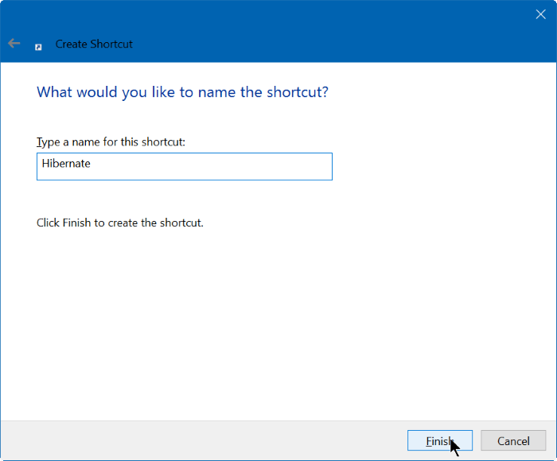Click the word "shortcut" in the blue heading
Viewport: 557px width, 461px height.
pos(298,92)
